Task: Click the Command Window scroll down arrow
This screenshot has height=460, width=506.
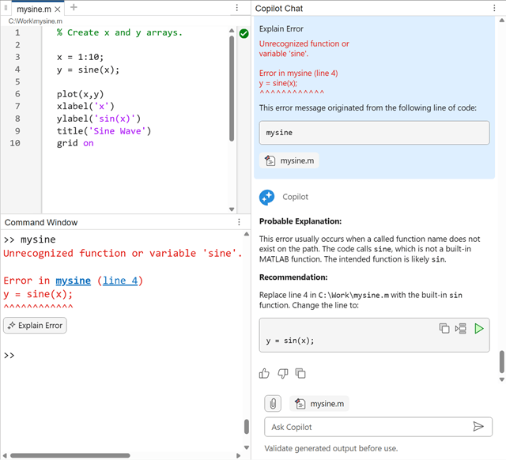Action: (247, 447)
